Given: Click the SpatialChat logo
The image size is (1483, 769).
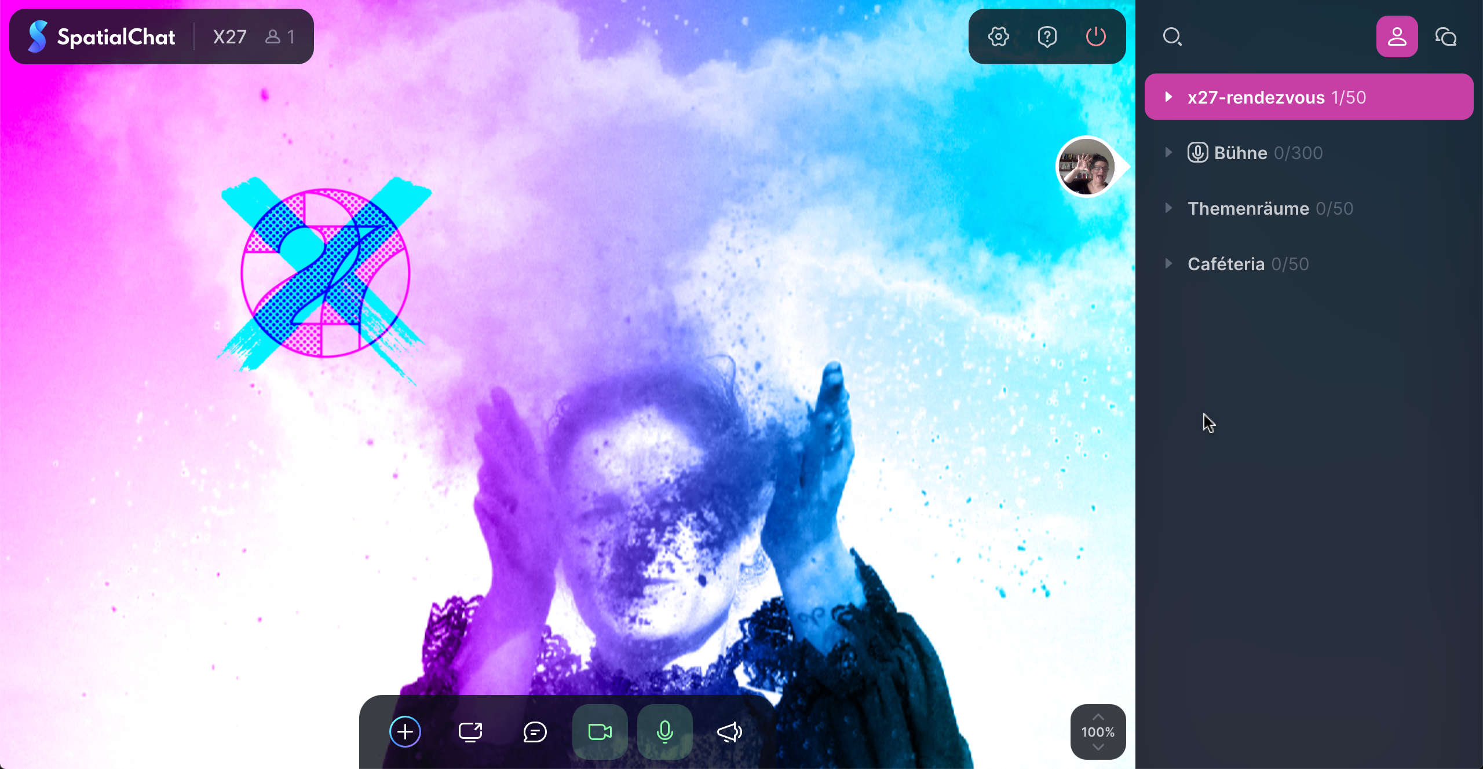Looking at the screenshot, I should 101,36.
